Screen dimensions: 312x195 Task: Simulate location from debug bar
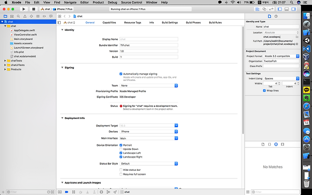pyautogui.click(x=115, y=192)
